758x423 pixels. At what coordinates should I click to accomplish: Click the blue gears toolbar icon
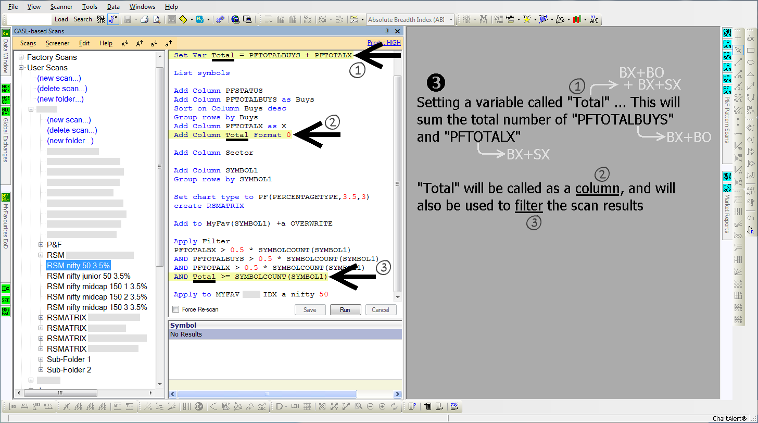[x=220, y=19]
